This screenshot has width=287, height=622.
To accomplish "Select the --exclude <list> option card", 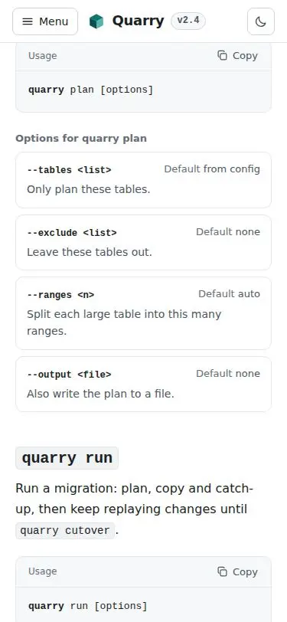I will pyautogui.click(x=144, y=242).
